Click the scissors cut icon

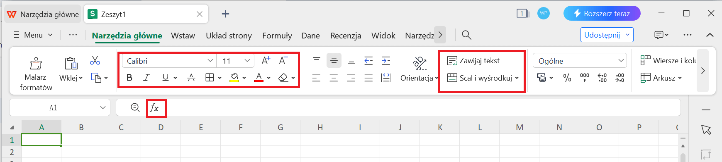95,61
